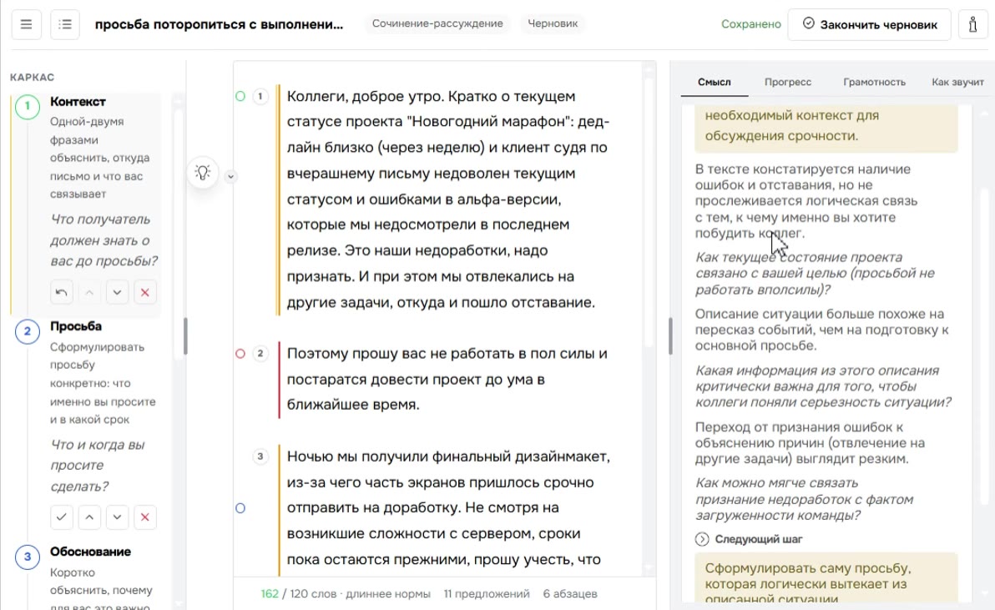Viewport: 995px width, 610px height.
Task: Undo the Контекст step with arrow icon
Action: click(x=62, y=292)
